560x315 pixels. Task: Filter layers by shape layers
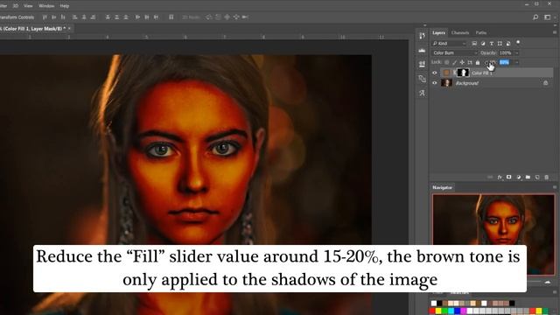click(500, 43)
